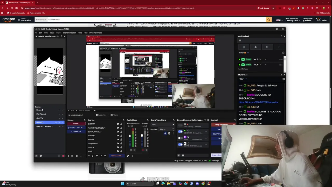Screen dimensions: 332x187
Task: Open StreamElements menu in OBS
Action: click(96, 33)
